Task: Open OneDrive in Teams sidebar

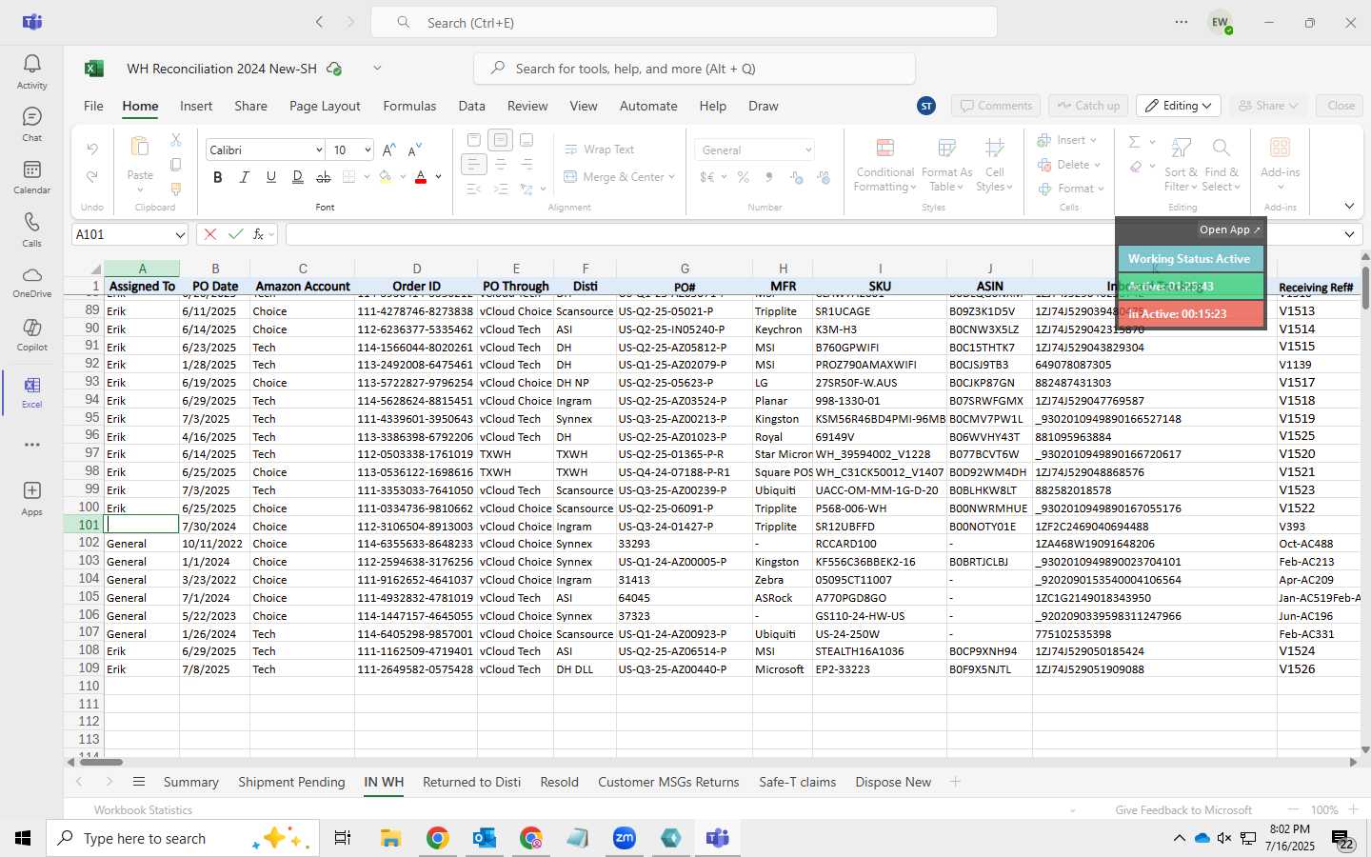Action: pos(31,282)
